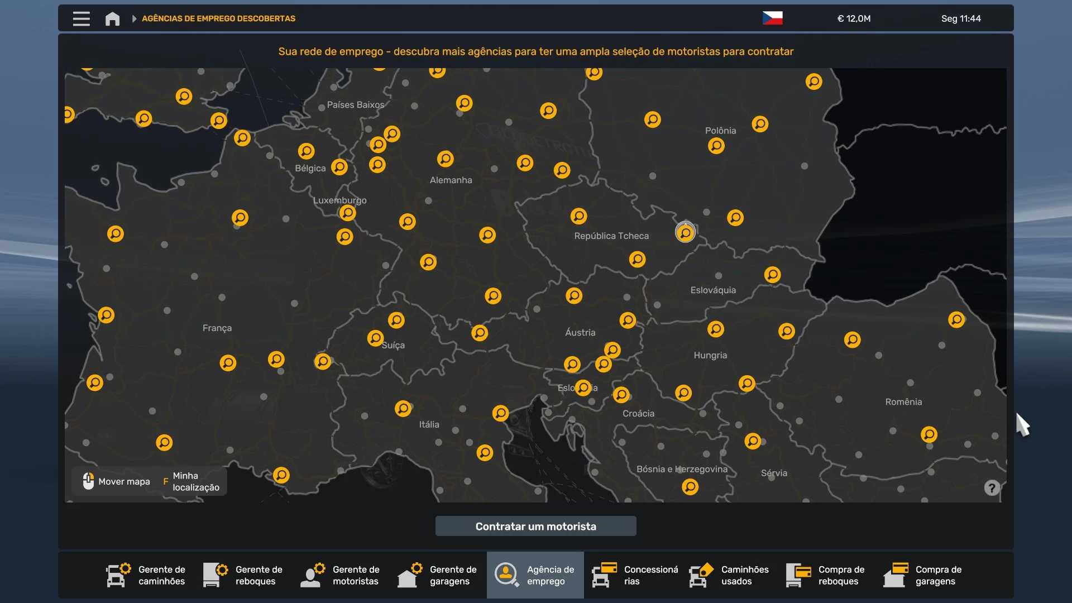The height and width of the screenshot is (603, 1072).
Task: Click Minha localização map shortcut
Action: point(192,481)
